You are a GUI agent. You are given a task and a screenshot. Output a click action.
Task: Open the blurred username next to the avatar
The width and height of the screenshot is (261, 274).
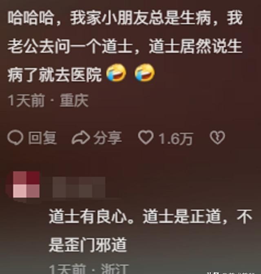click(79, 187)
